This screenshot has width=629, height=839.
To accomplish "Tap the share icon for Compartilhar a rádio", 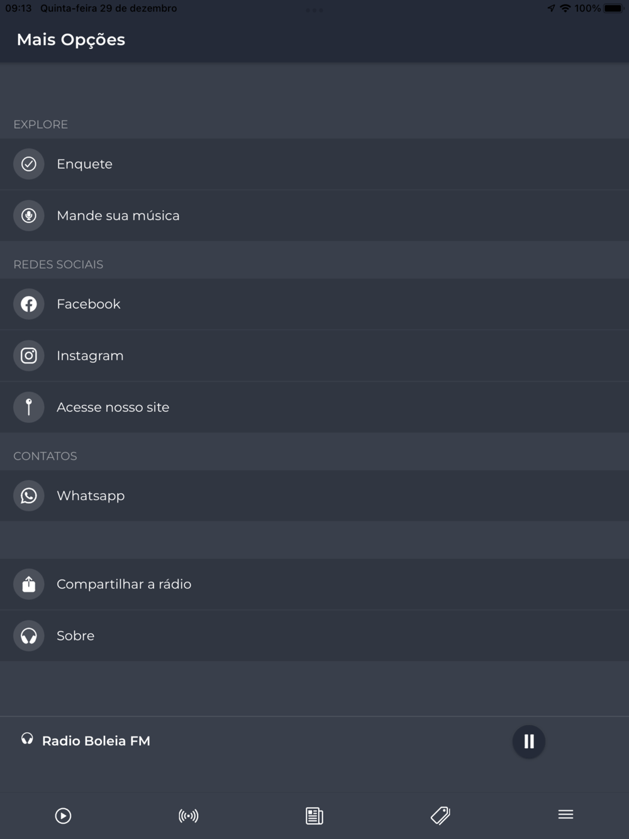I will pyautogui.click(x=29, y=584).
